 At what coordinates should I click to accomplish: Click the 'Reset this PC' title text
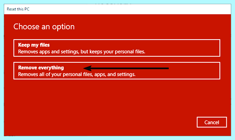point(18,9)
